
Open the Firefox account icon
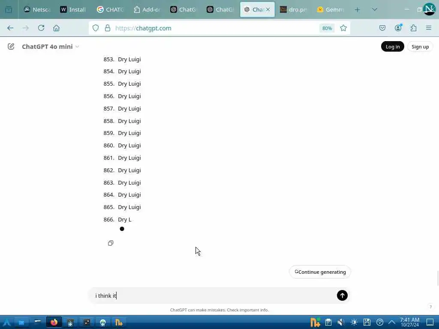click(x=398, y=28)
